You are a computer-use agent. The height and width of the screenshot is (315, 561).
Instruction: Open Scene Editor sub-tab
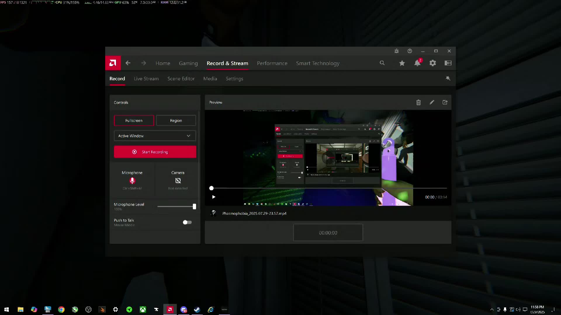pyautogui.click(x=181, y=79)
